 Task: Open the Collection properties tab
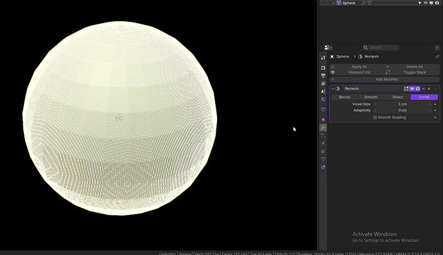click(323, 109)
